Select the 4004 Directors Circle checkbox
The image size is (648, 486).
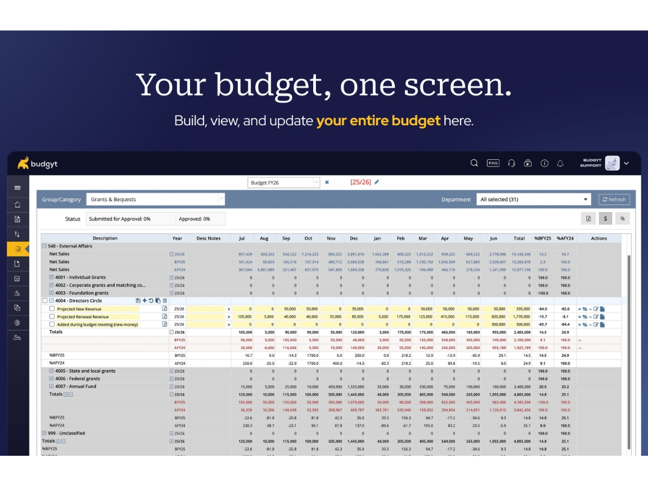(45, 301)
